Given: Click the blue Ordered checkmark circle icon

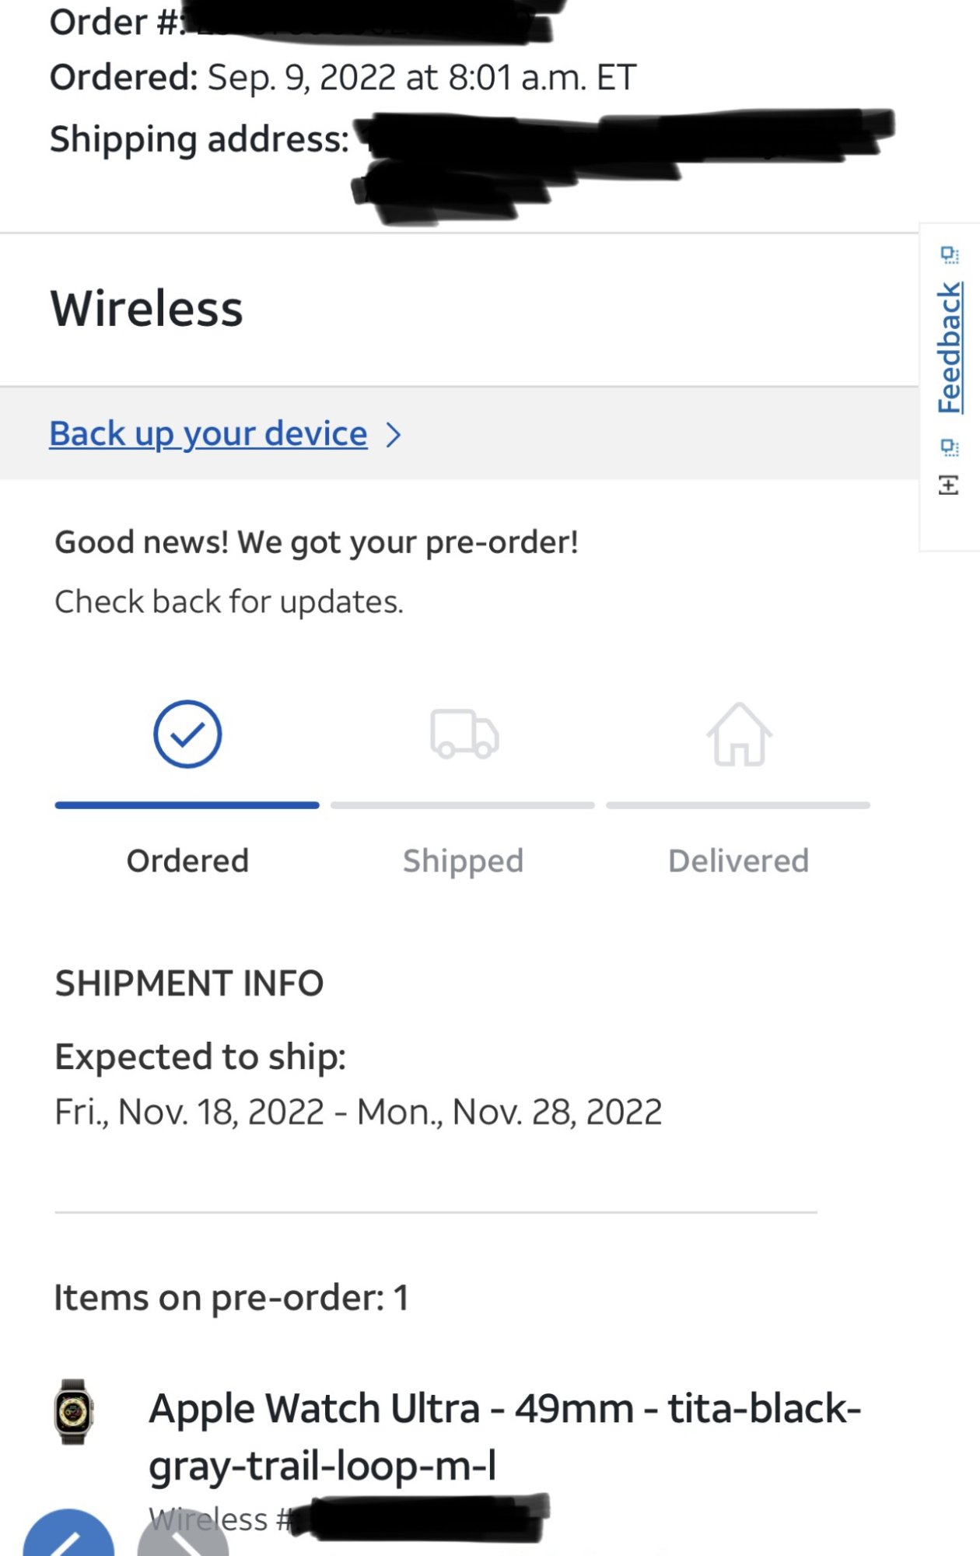Looking at the screenshot, I should tap(187, 734).
